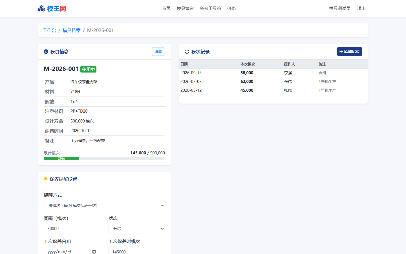Click 退出 to log out
The image size is (406, 254).
361,8
